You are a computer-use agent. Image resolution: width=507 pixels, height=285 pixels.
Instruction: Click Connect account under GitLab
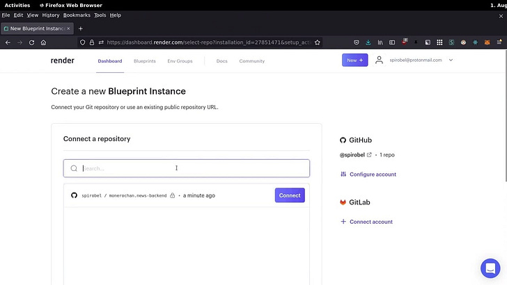tap(366, 222)
